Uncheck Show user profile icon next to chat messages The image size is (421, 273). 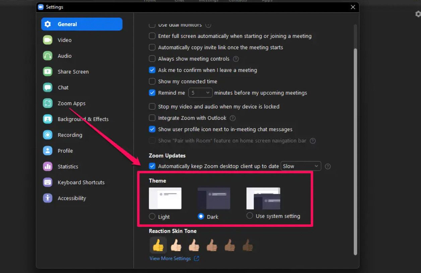(152, 129)
